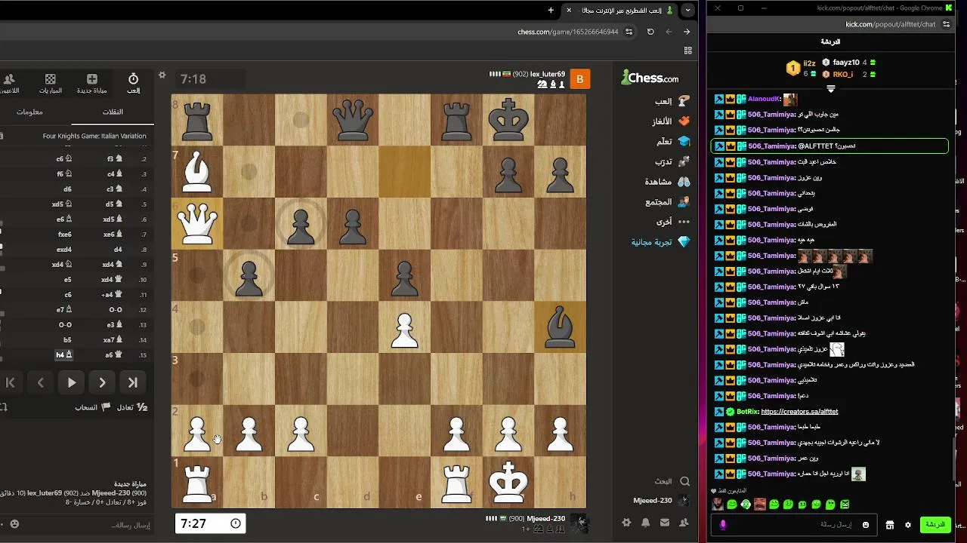Open new Chrome tab with plus button

[x=551, y=11]
